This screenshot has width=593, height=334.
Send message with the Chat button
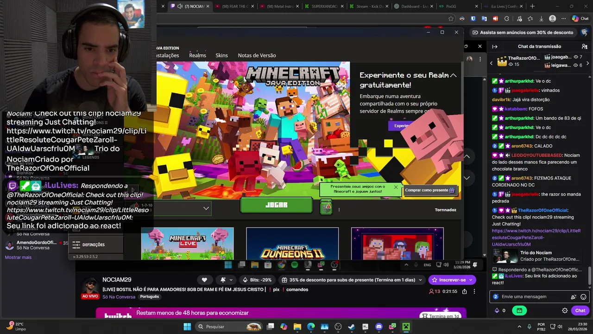click(x=580, y=311)
